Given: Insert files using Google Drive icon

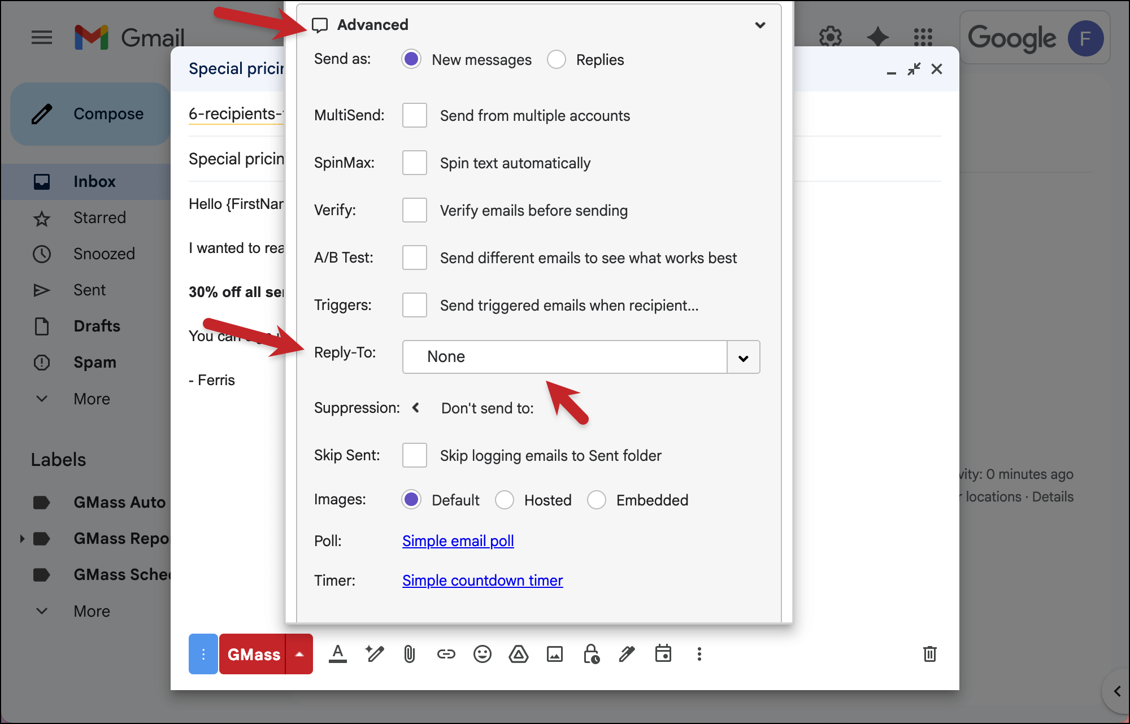Looking at the screenshot, I should point(518,654).
